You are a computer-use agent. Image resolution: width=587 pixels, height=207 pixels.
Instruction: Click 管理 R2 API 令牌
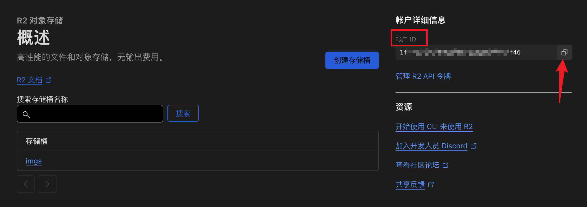[423, 76]
